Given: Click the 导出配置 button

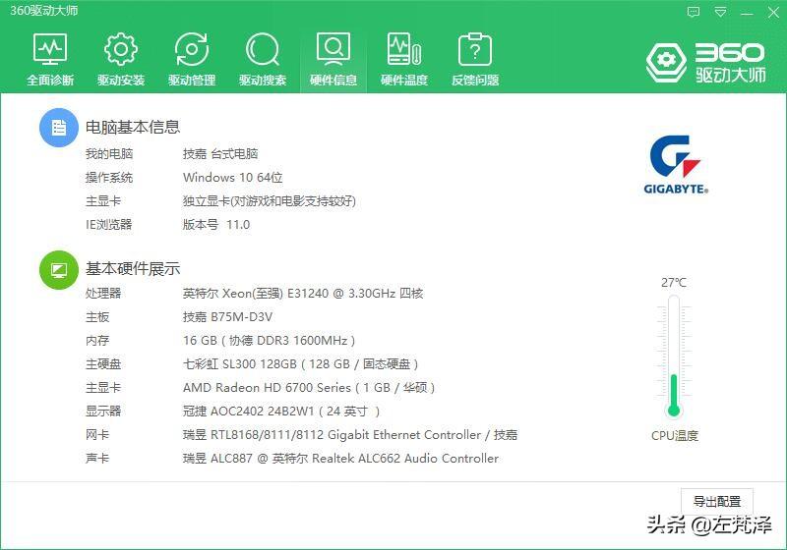Looking at the screenshot, I should [717, 502].
